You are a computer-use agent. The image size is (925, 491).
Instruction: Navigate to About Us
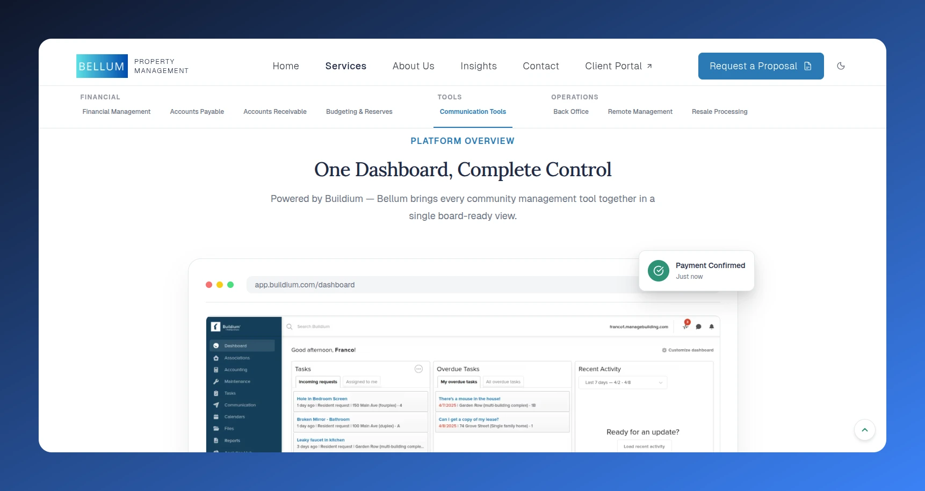point(414,66)
